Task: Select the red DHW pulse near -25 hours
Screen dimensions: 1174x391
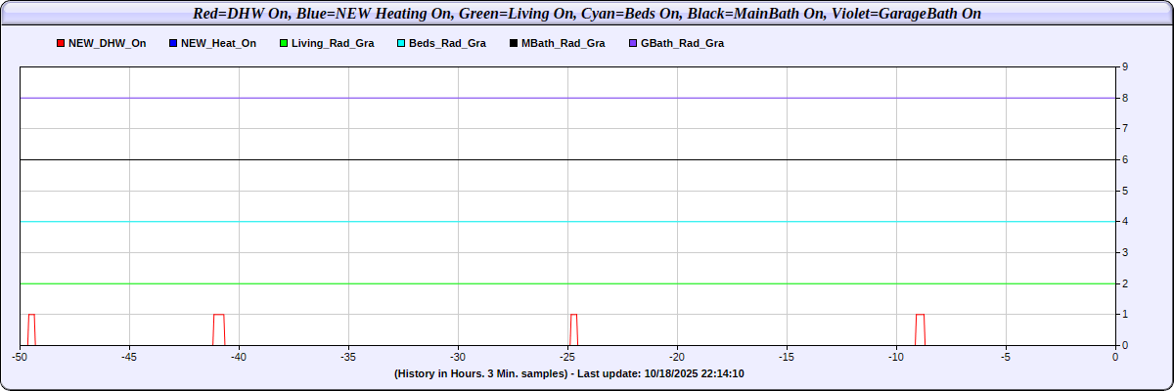Action: [574, 315]
